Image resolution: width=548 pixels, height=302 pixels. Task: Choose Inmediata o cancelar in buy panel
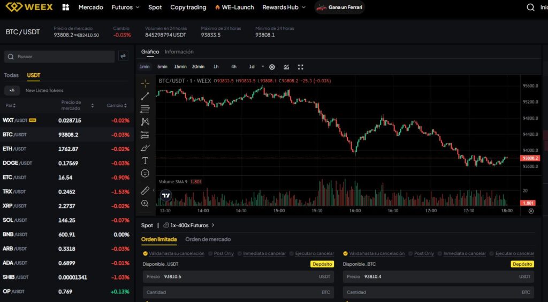pos(260,253)
